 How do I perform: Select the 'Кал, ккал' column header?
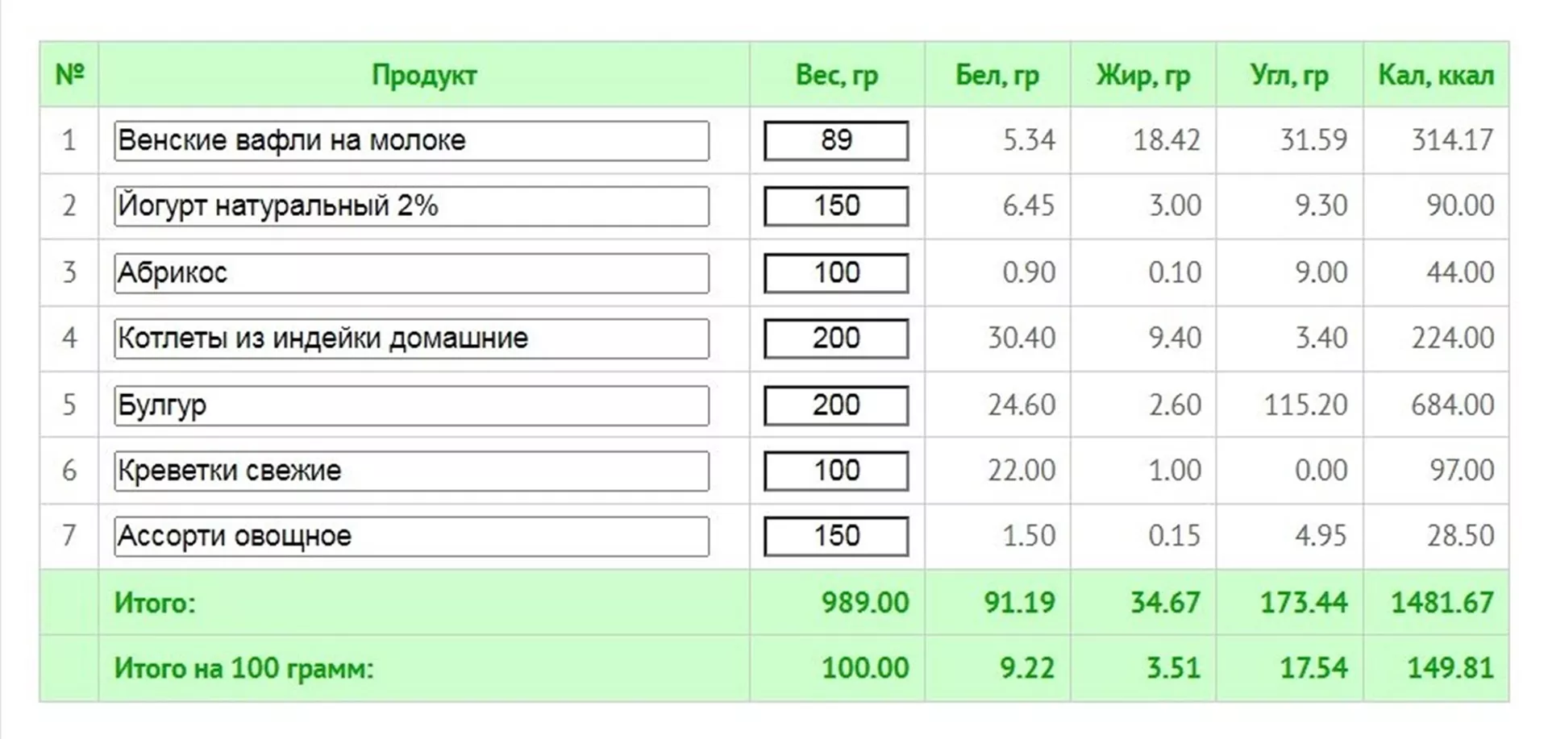1435,75
